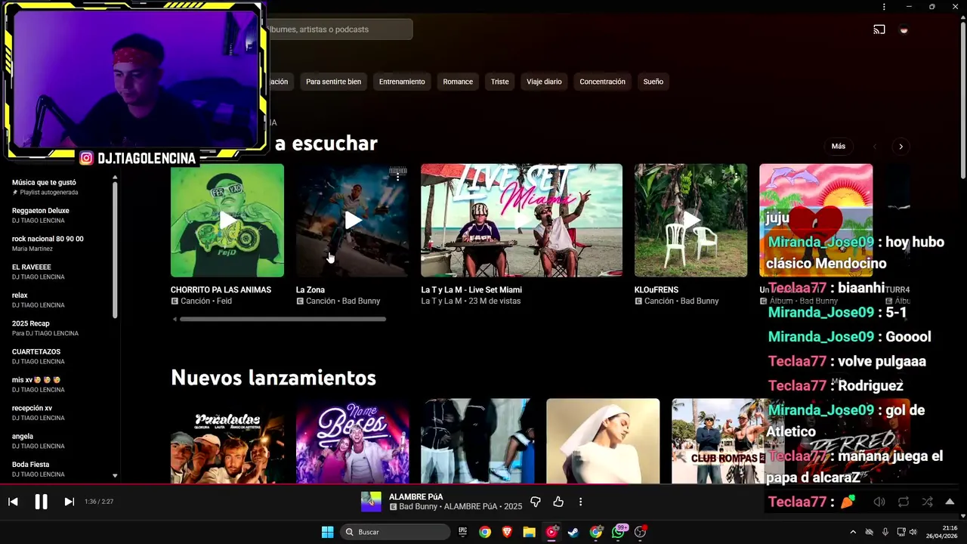Skip to the next track
Viewport: 967px width, 544px height.
[69, 502]
